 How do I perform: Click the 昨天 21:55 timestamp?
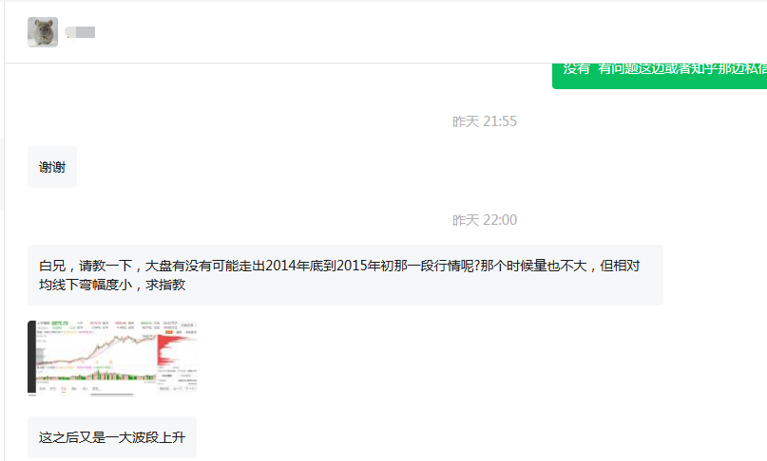click(x=485, y=121)
